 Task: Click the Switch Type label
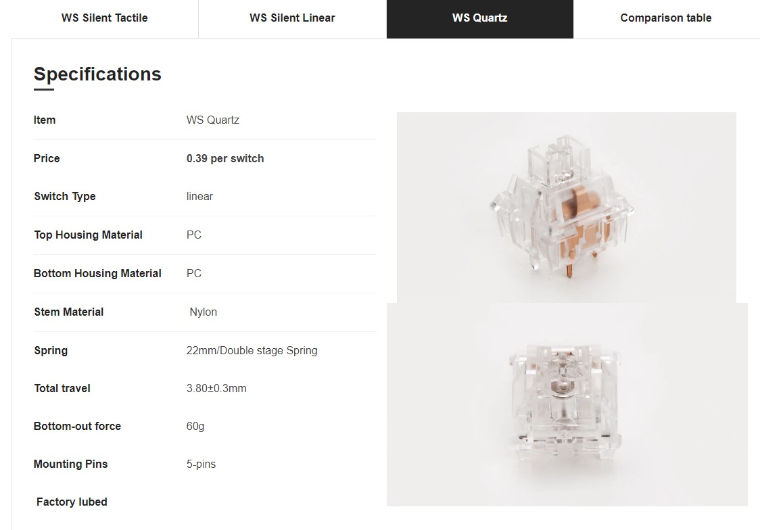pyautogui.click(x=65, y=196)
